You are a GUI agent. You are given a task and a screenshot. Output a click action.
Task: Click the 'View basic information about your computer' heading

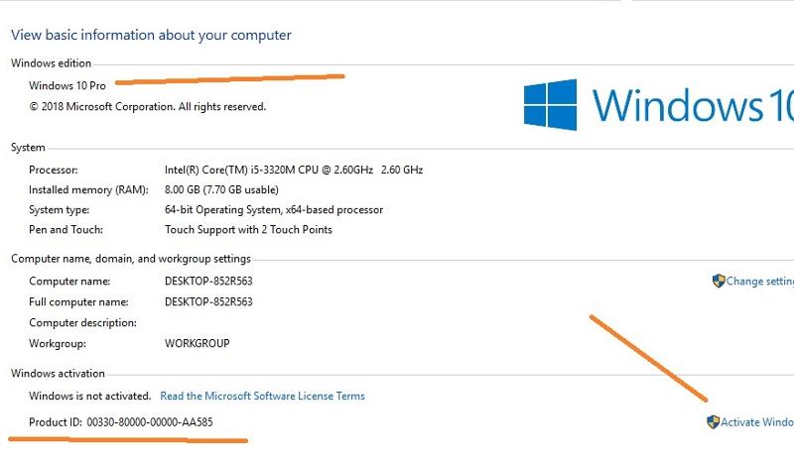[151, 35]
